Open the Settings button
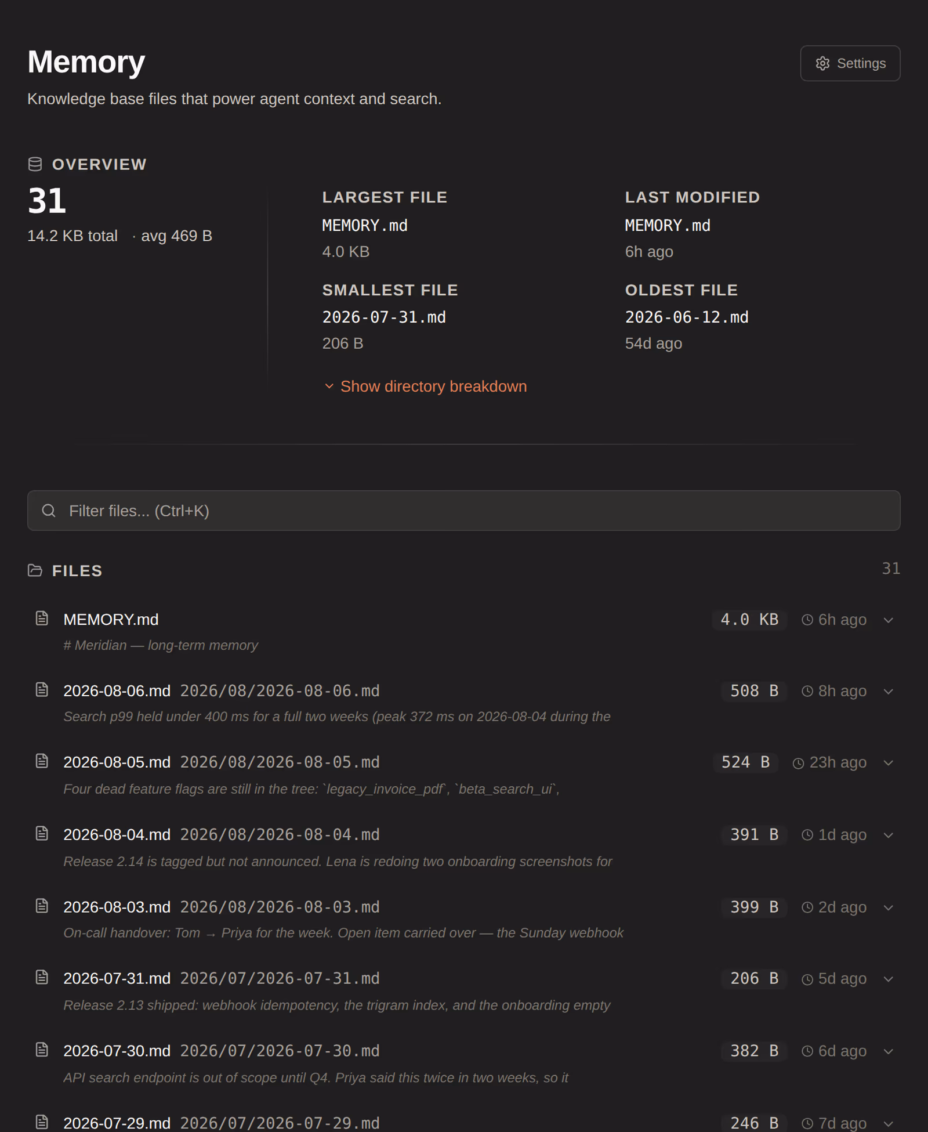 [x=850, y=63]
